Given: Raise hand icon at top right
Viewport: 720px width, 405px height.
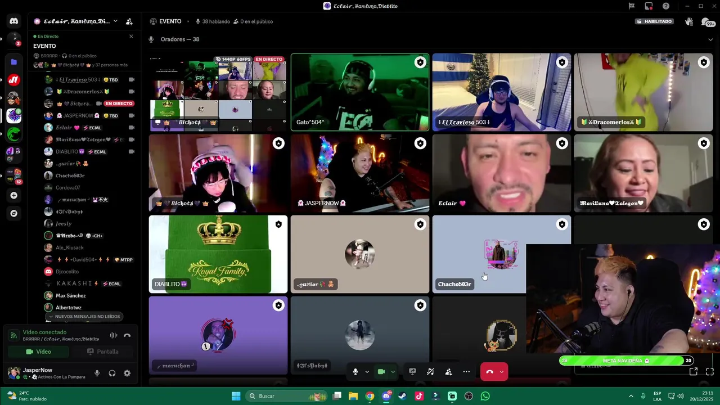Looking at the screenshot, I should click(x=689, y=21).
